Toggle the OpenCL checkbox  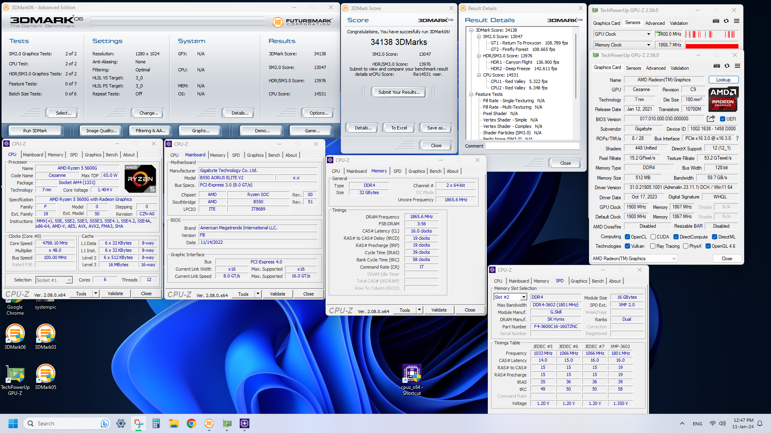pyautogui.click(x=627, y=237)
